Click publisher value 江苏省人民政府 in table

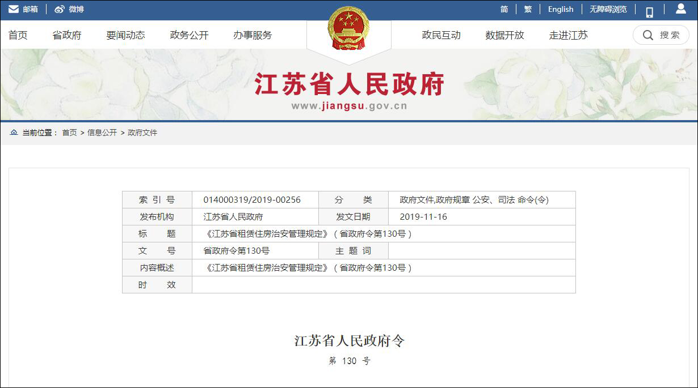tap(233, 217)
